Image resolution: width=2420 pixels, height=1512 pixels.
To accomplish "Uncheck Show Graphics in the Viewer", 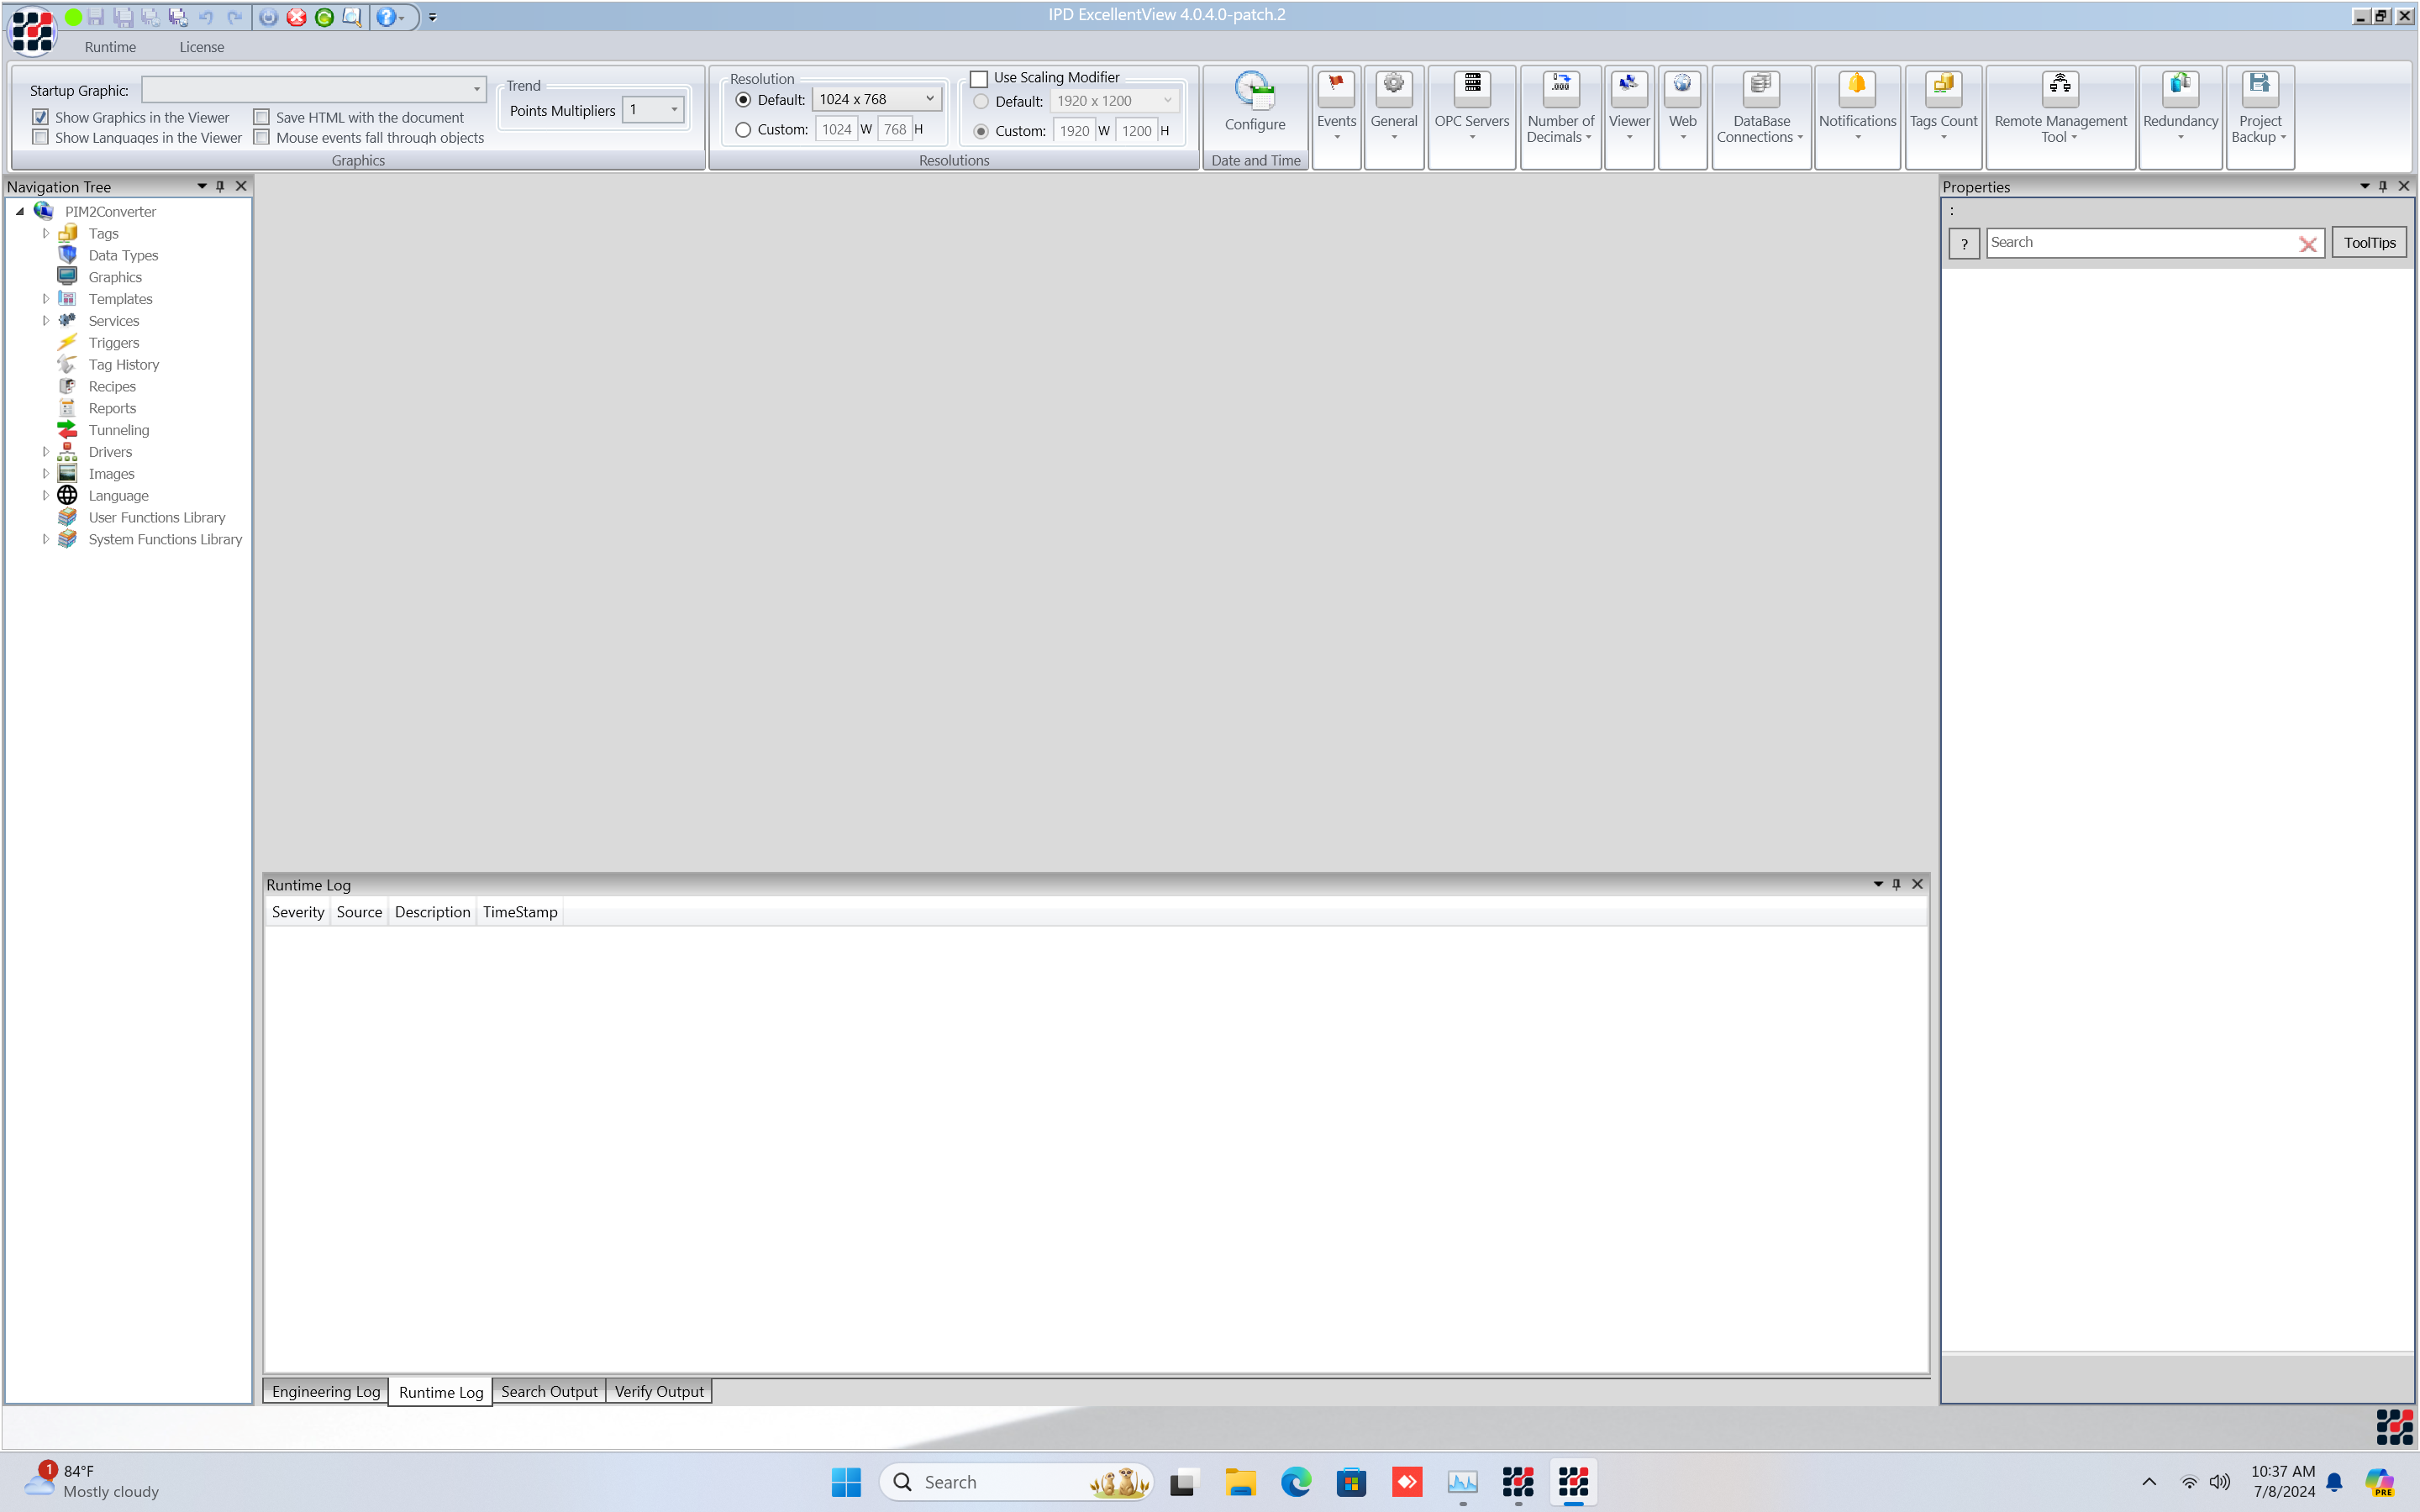I will click(41, 117).
